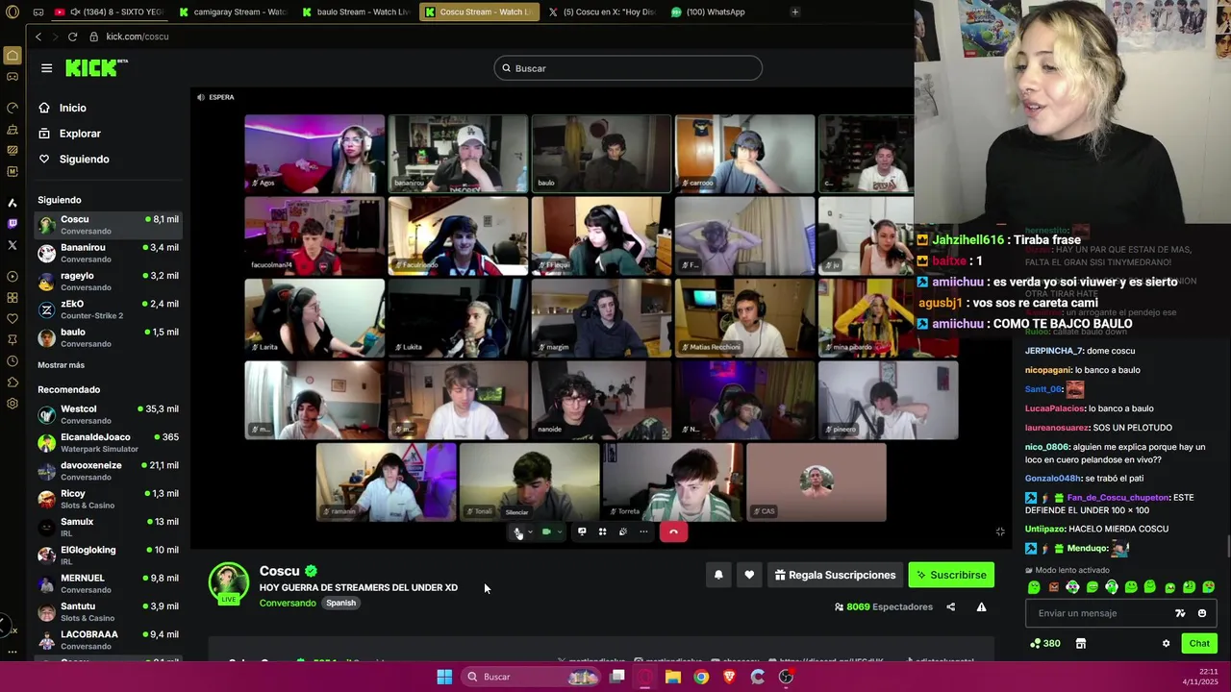Open chat settings gear icon

pos(1166,643)
